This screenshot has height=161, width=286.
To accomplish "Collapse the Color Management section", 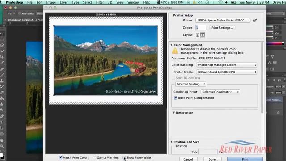I will 172,45.
